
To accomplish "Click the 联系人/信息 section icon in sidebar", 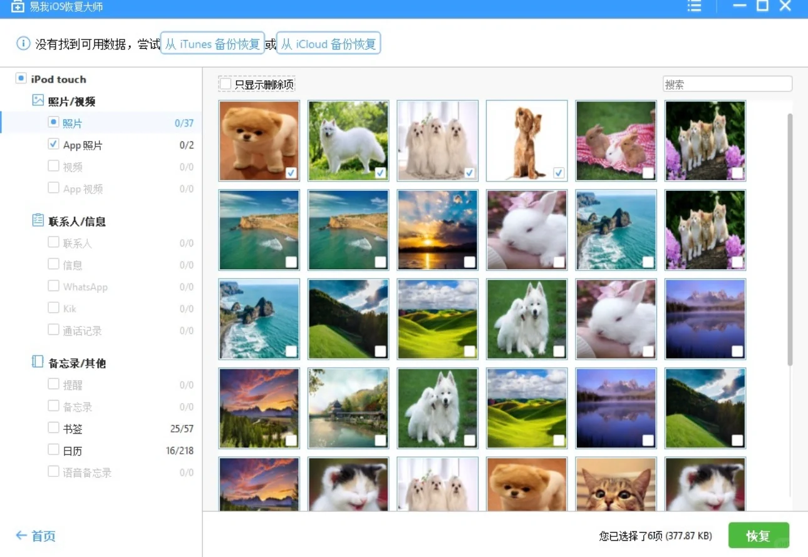I will point(39,221).
